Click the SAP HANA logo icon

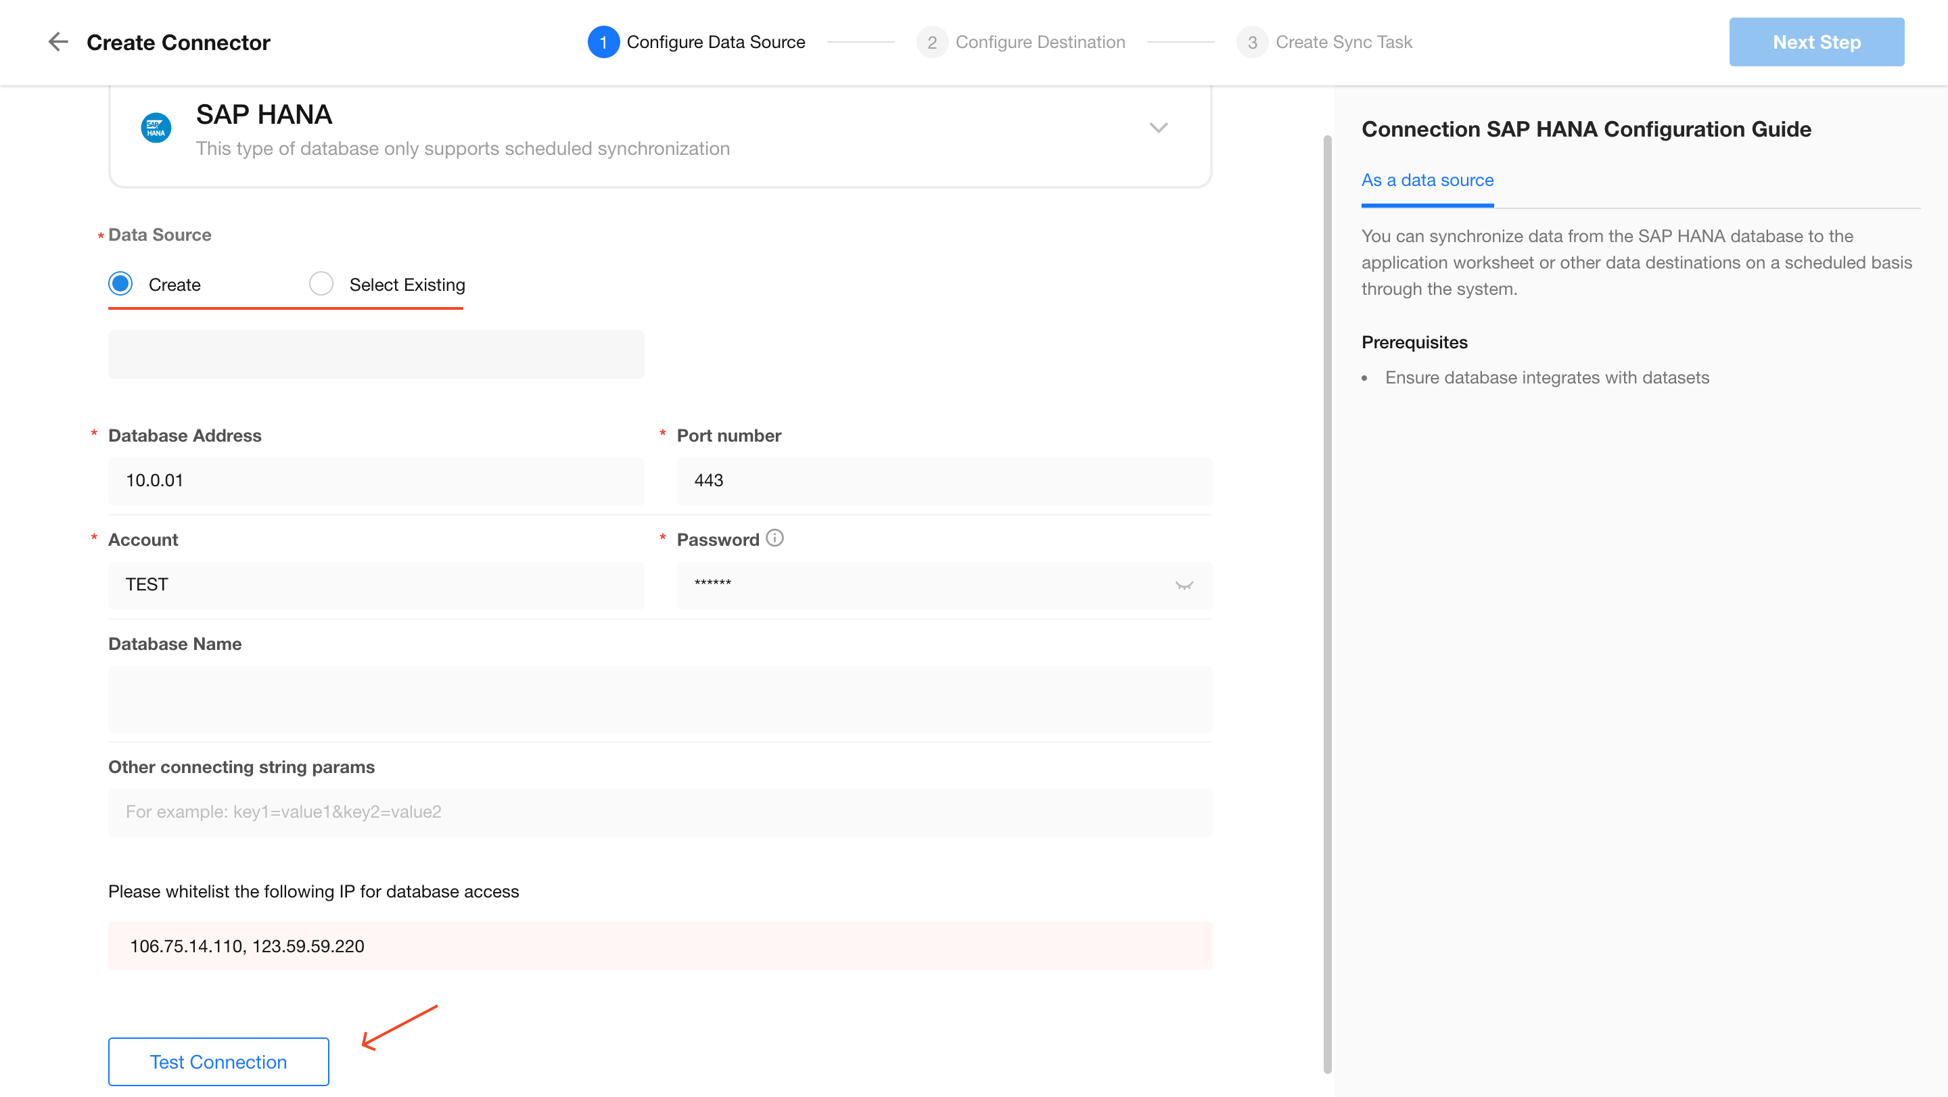[156, 128]
